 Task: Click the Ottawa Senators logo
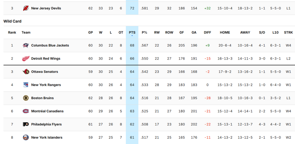click(26, 72)
